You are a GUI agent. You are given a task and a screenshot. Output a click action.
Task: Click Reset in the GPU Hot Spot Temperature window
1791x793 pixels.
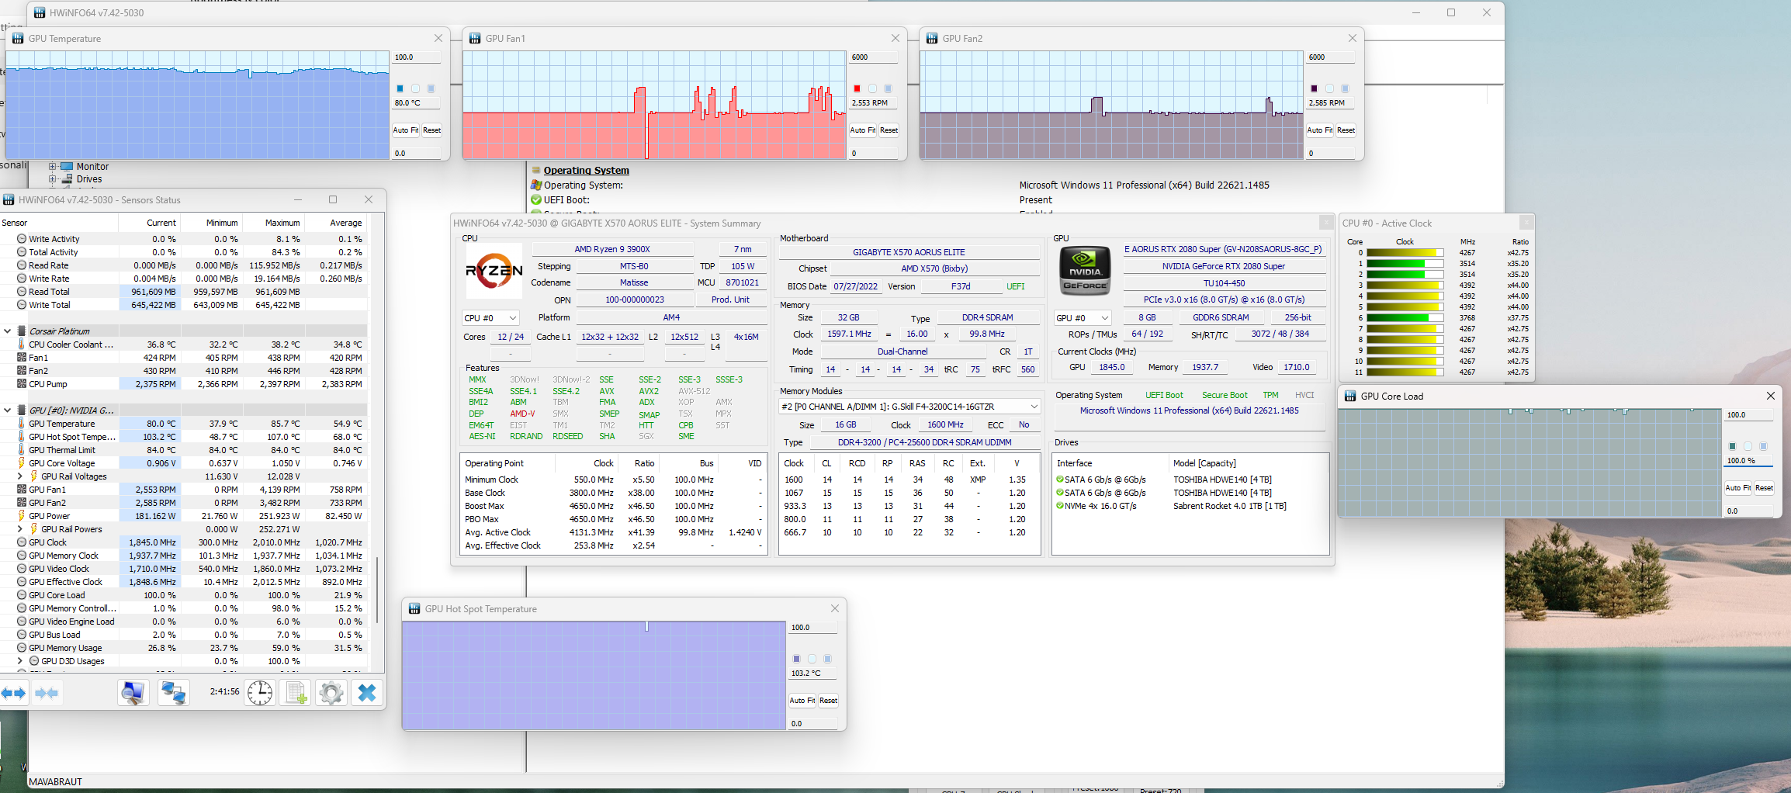pos(828,700)
